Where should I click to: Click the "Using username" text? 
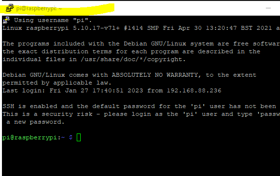point(41,20)
